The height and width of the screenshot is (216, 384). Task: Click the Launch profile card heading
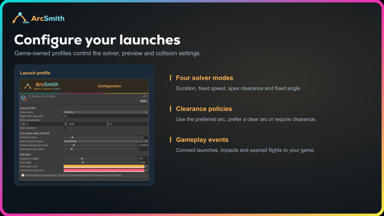[x=35, y=73]
